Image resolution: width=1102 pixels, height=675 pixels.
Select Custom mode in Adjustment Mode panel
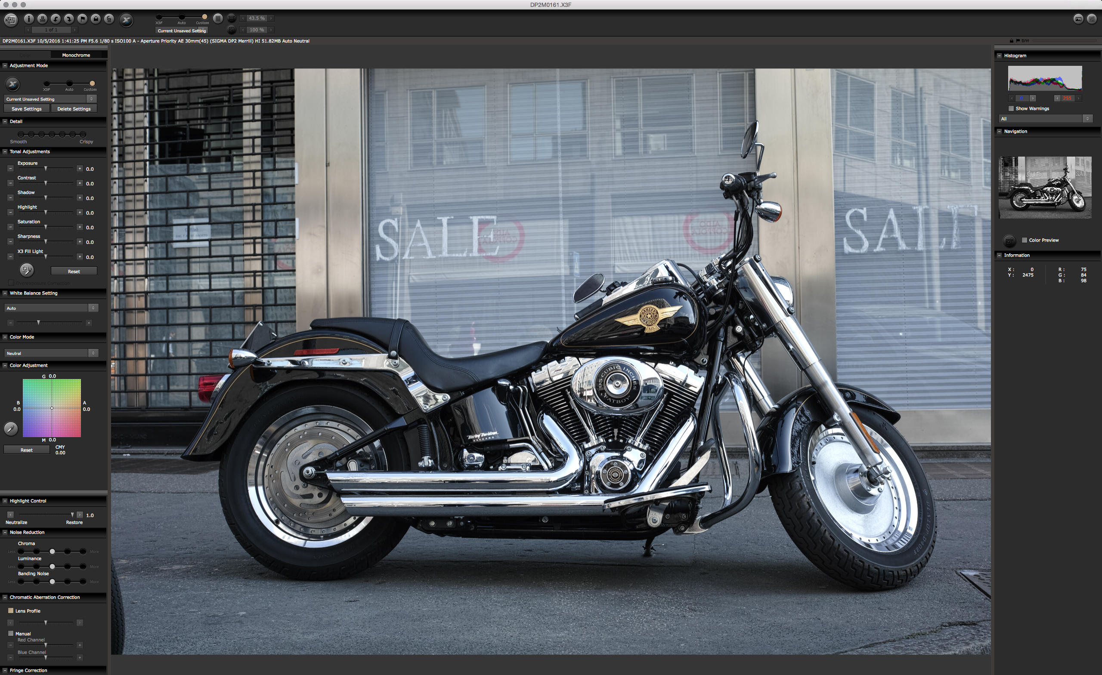click(92, 83)
